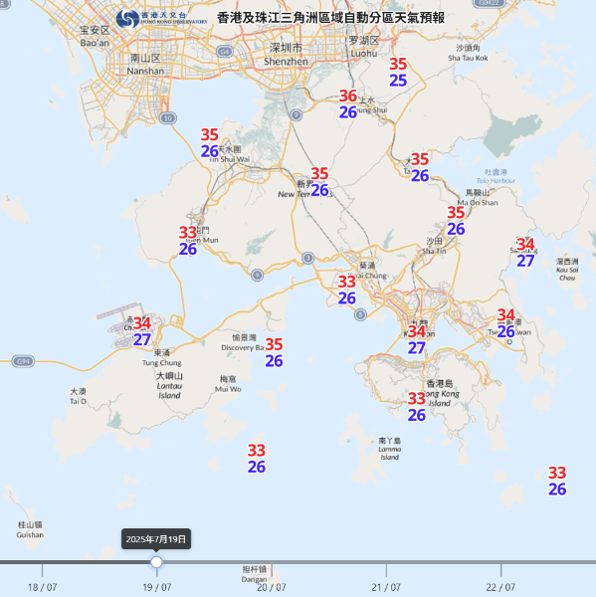596x597 pixels.
Task: Jump to the 22 / 07 timeline tick
Action: tap(500, 587)
